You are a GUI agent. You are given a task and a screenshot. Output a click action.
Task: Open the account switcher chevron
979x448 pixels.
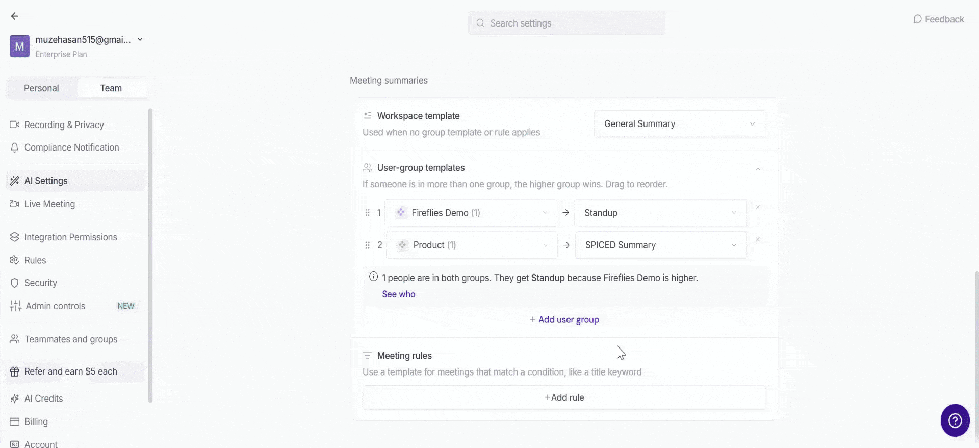tap(140, 39)
